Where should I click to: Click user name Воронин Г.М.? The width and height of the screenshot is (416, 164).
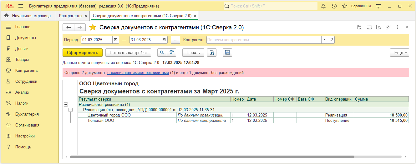click(362, 6)
